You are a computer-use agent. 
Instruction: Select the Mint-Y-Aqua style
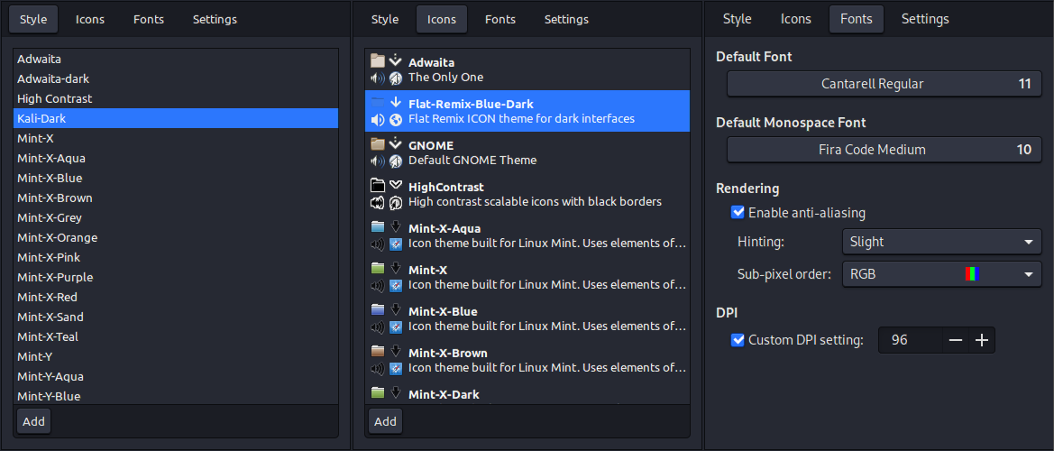point(176,376)
